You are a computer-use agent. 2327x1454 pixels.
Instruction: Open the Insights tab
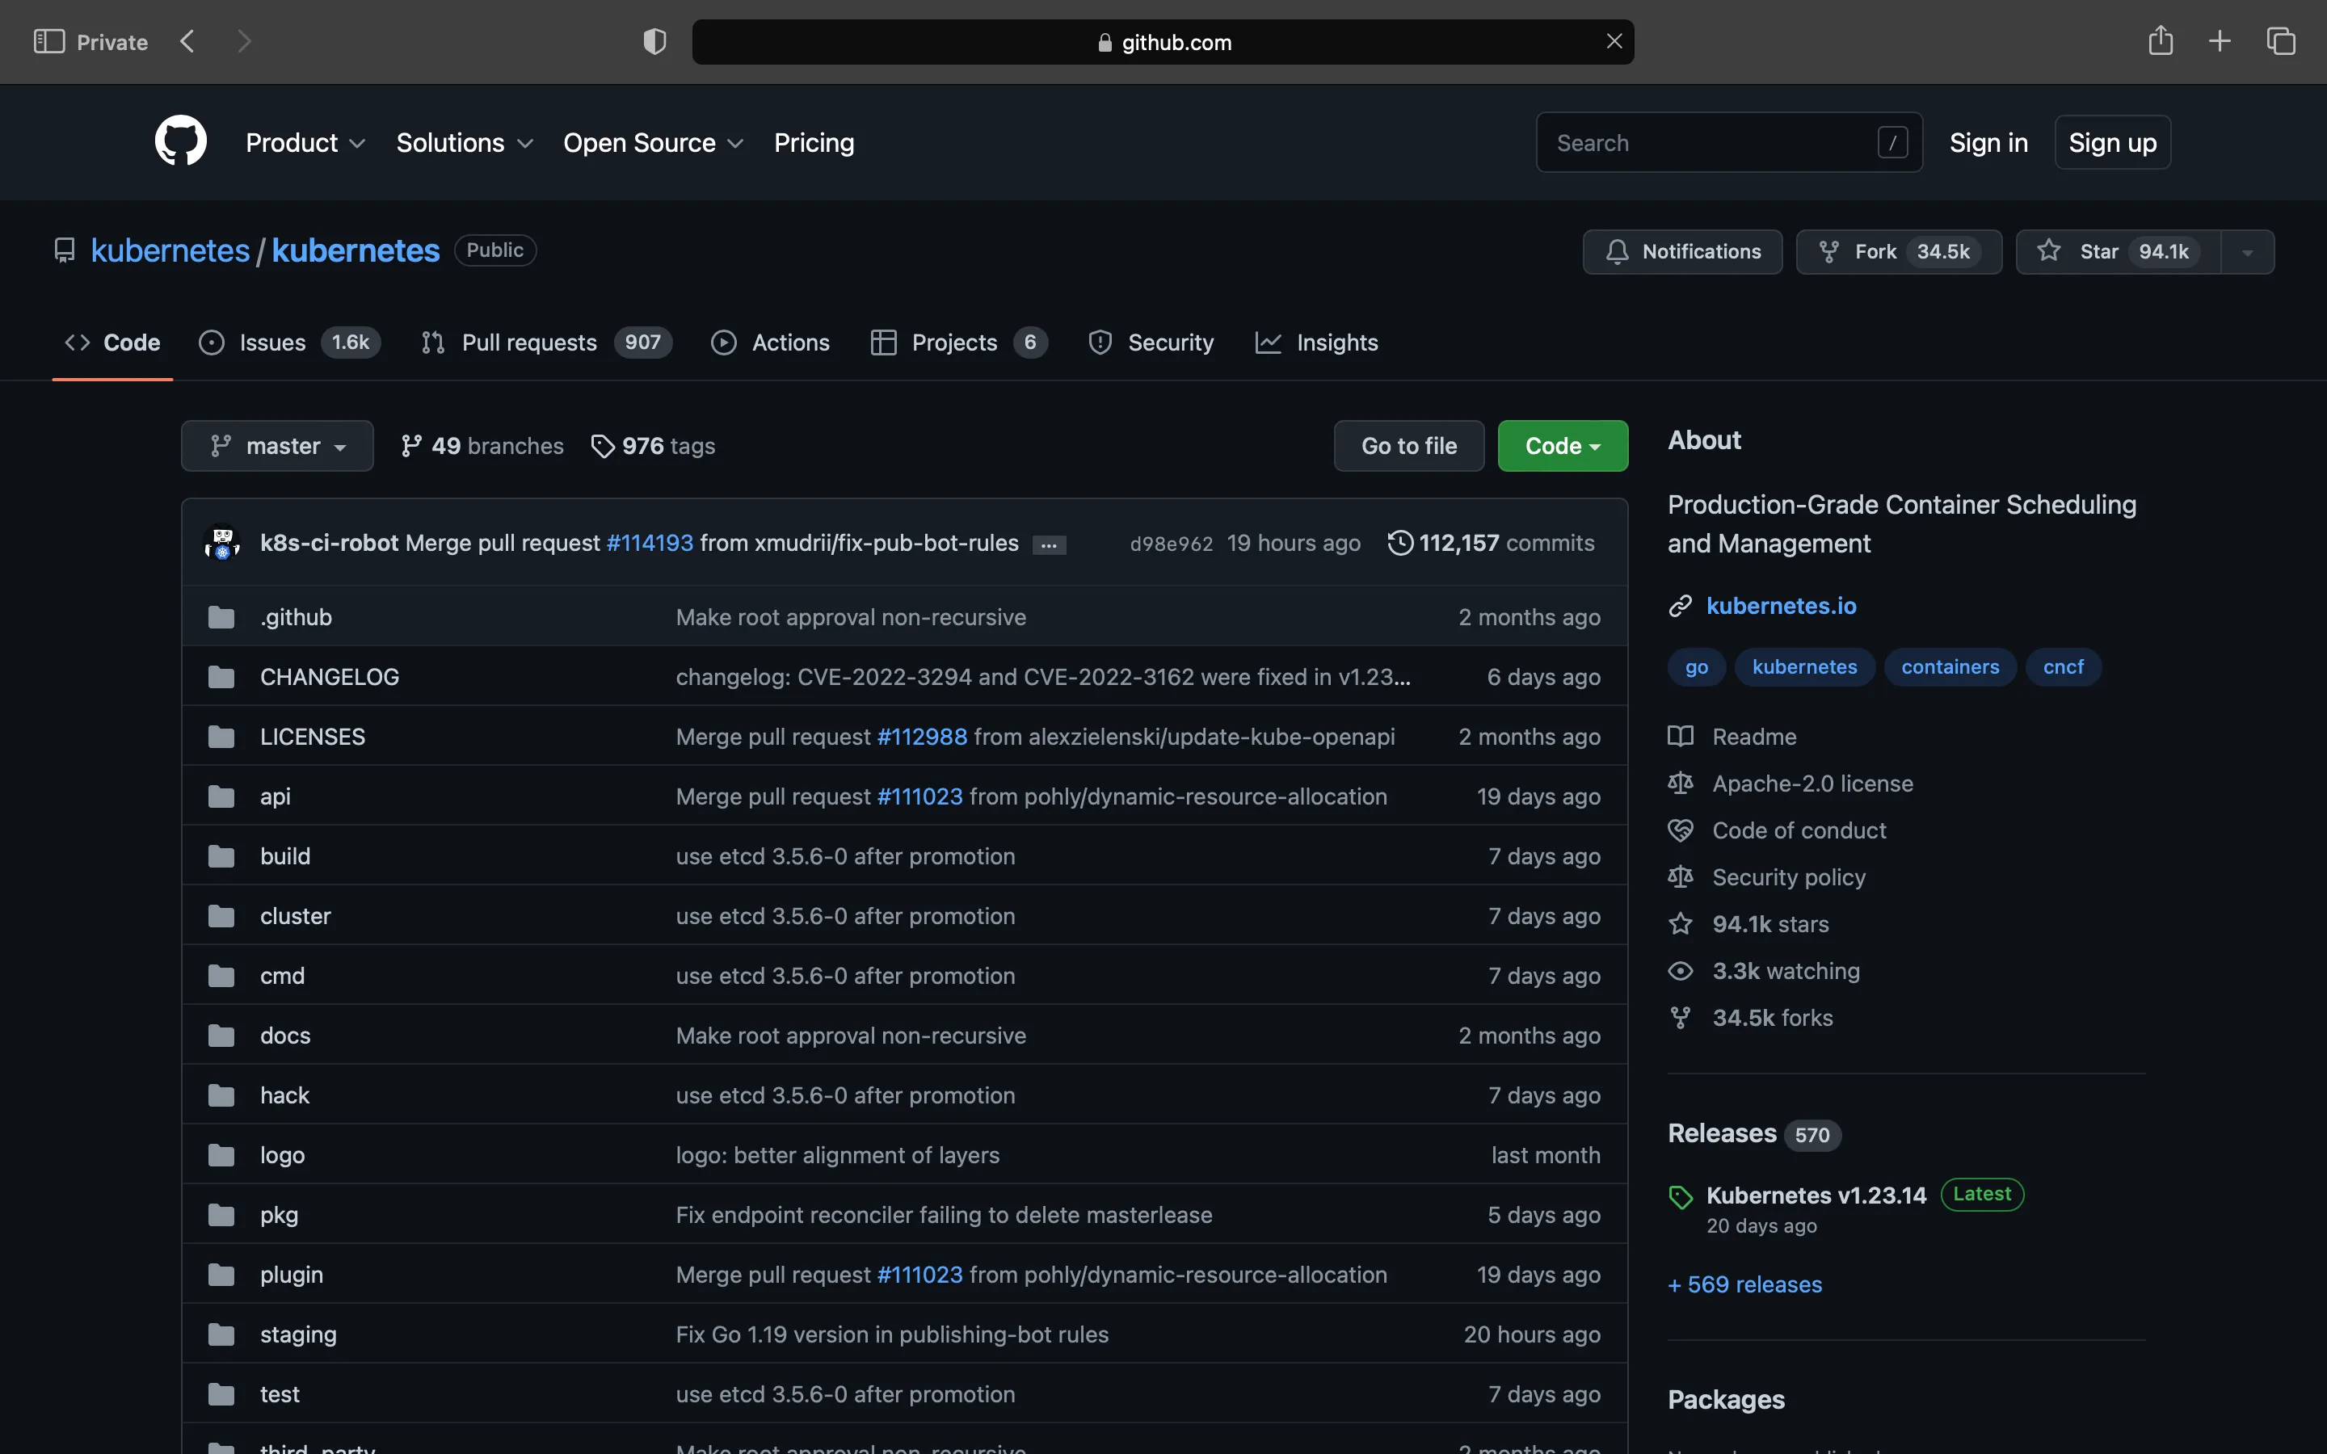[x=1316, y=342]
